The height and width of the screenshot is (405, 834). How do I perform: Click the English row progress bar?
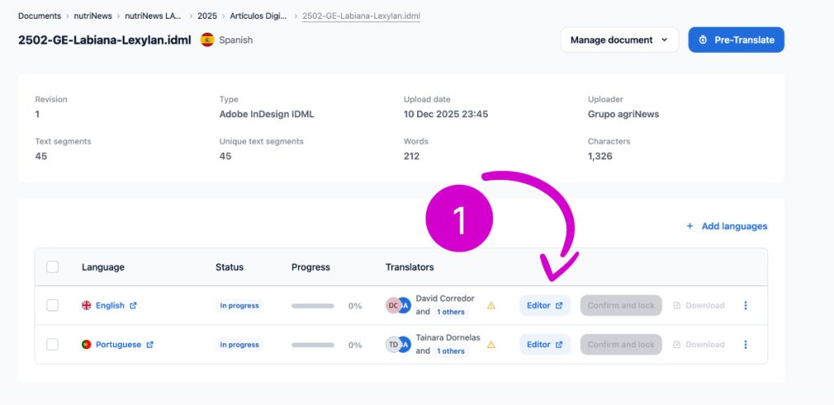(313, 306)
